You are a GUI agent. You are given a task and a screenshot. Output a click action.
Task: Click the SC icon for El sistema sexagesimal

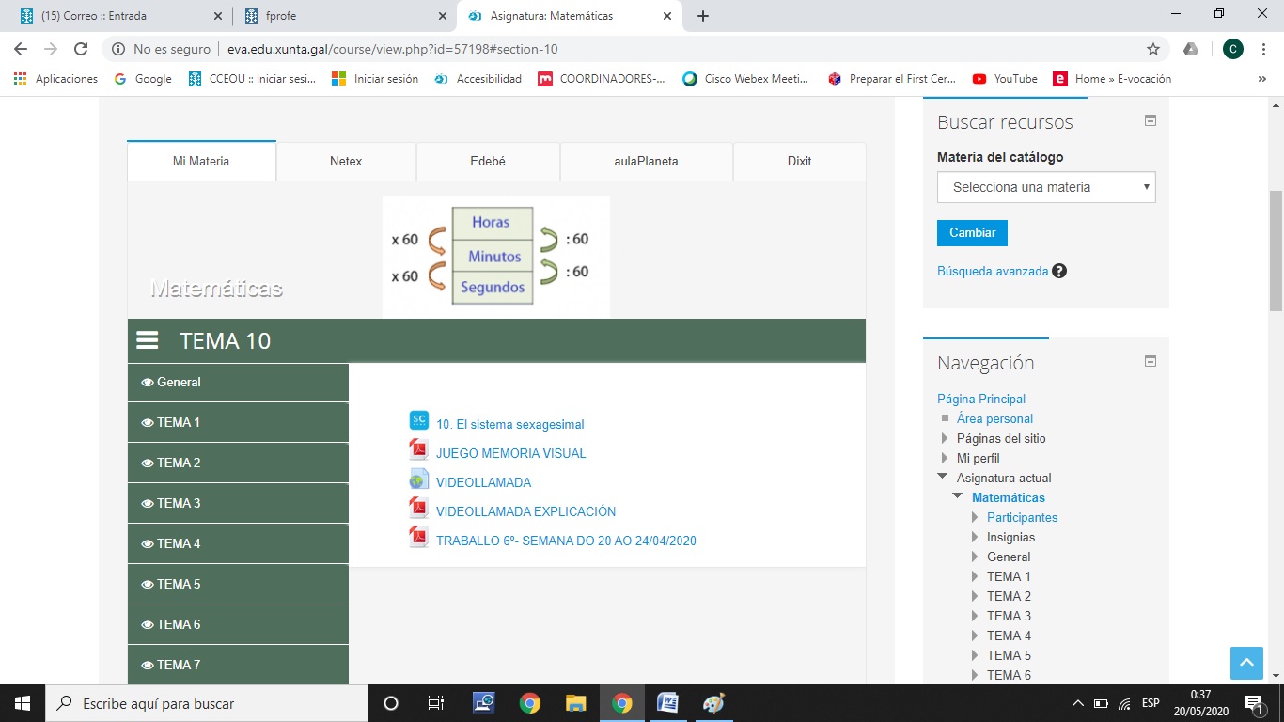pos(419,421)
